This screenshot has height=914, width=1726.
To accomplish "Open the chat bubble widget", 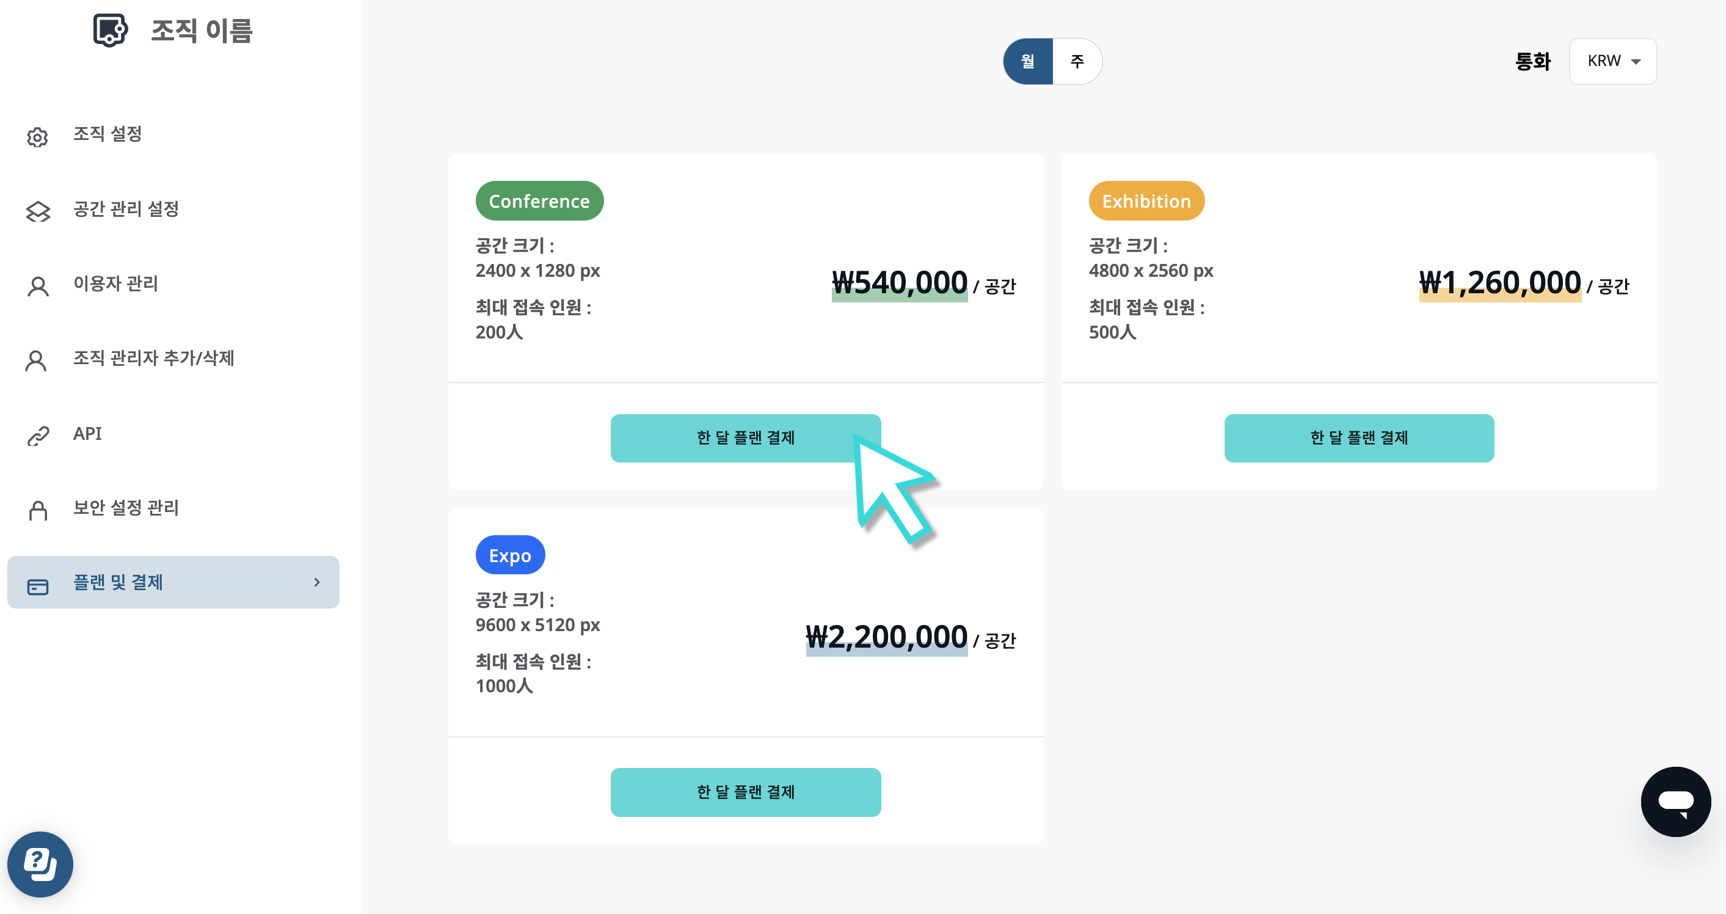I will pos(1675,802).
